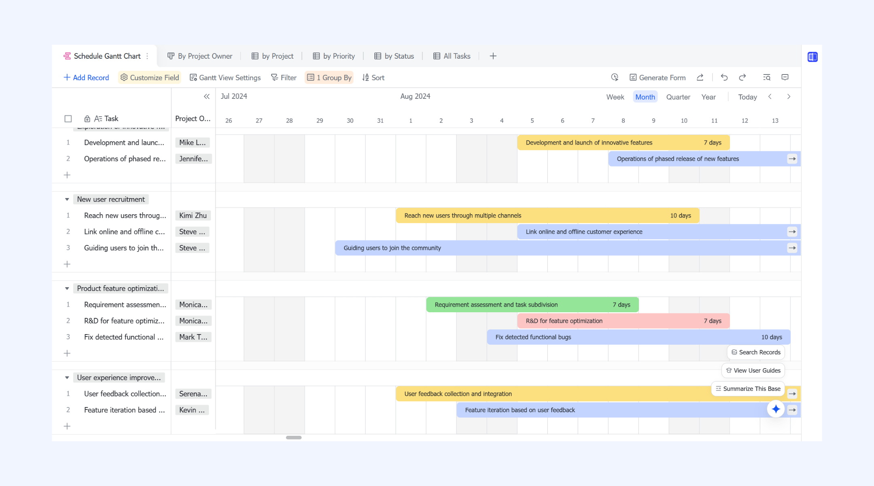This screenshot has width=874, height=486.
Task: Click the Reach new users Gantt bar
Action: [x=547, y=215]
